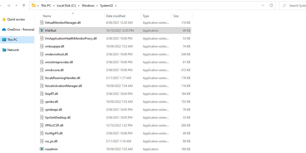Screen dimensions: 306x153
Task: Open Quick access in navigation pane
Action: (x=16, y=19)
